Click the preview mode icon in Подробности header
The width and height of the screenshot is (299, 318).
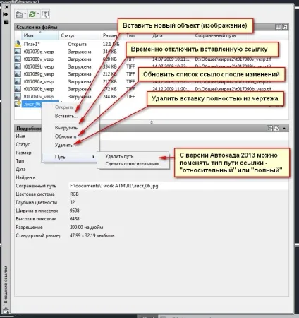point(276,128)
